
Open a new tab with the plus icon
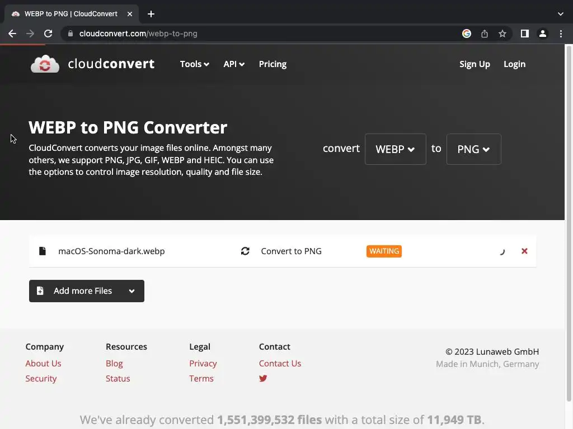[x=151, y=14]
